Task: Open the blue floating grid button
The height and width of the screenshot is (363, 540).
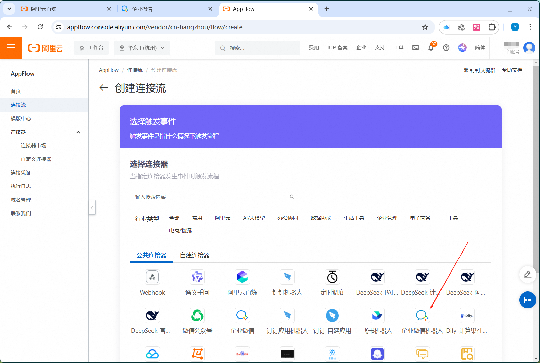Action: point(527,300)
